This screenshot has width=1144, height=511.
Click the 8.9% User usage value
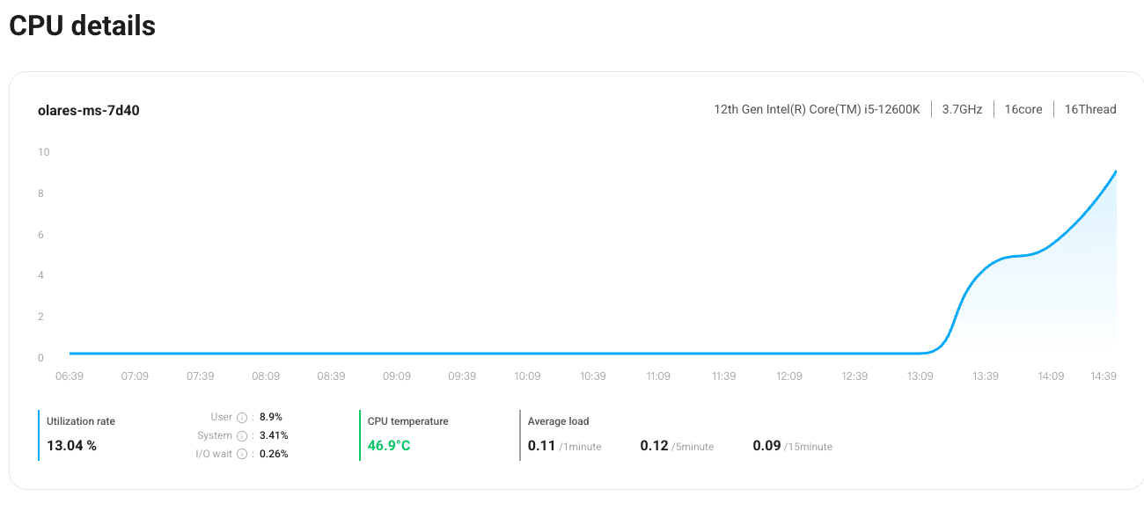pyautogui.click(x=271, y=418)
